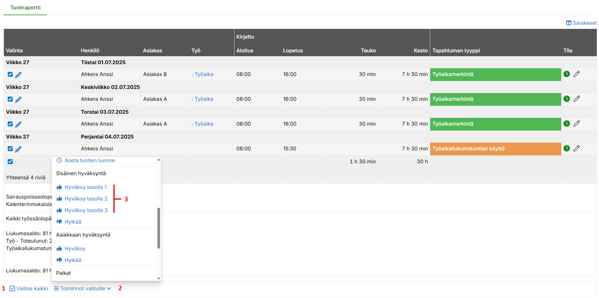Select Hyväksy tasolla 2 menu item
The height and width of the screenshot is (298, 599).
point(86,199)
